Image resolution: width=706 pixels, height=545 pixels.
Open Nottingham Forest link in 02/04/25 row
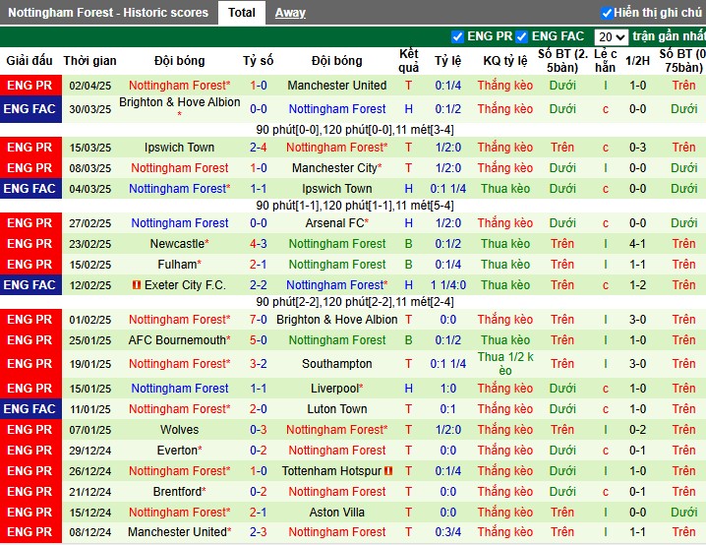(x=179, y=86)
